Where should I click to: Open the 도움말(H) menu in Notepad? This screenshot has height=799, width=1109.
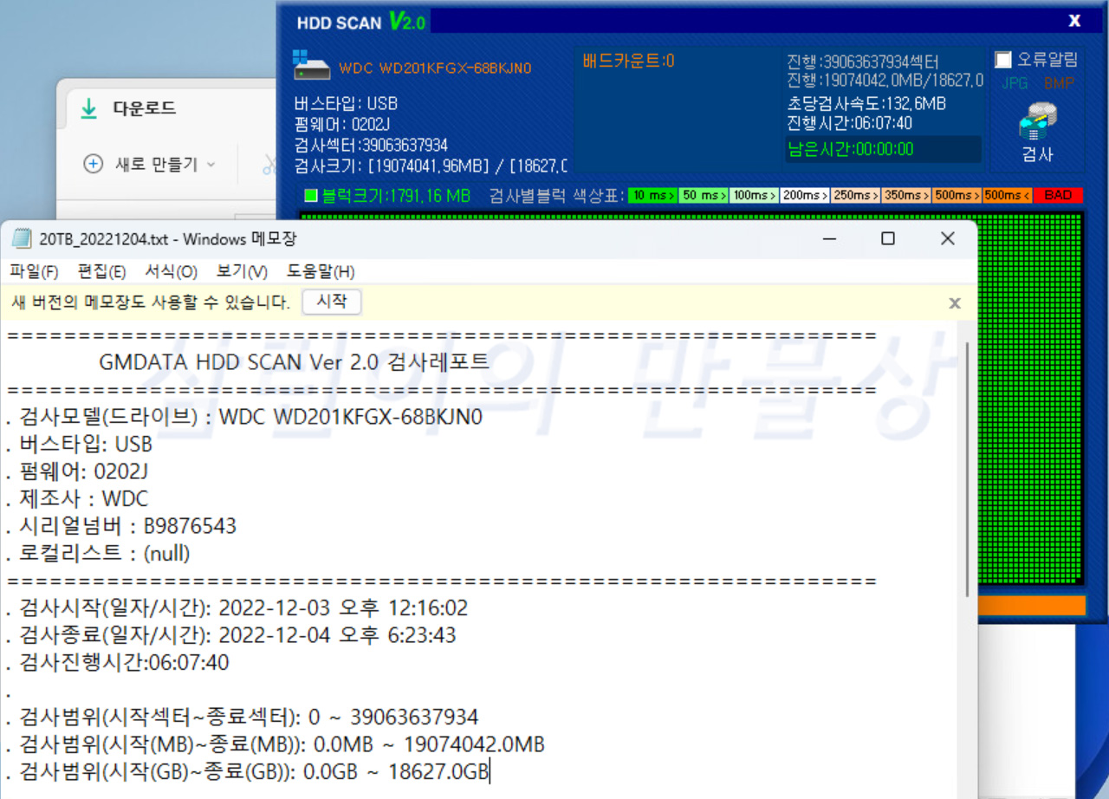321,272
